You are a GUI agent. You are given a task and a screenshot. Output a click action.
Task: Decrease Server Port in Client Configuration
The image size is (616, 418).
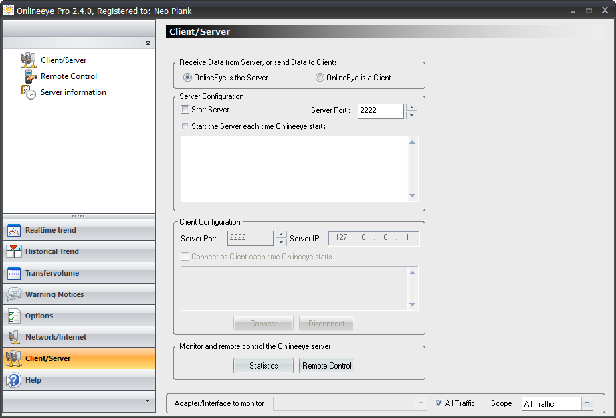point(281,242)
